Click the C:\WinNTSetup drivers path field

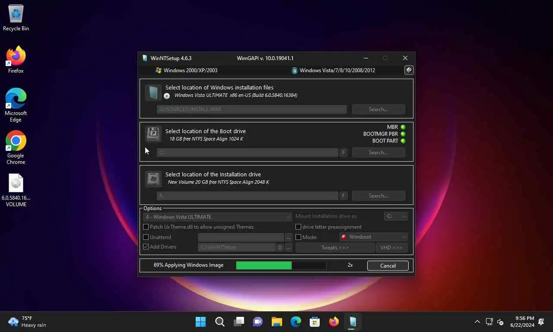point(237,247)
